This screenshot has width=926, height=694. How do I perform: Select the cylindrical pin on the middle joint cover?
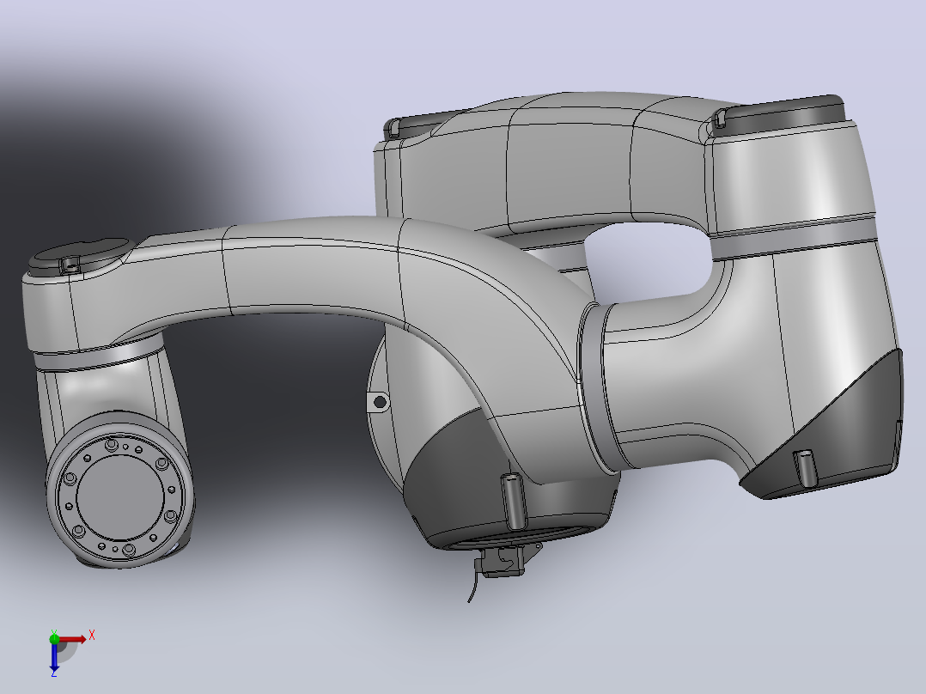(x=515, y=501)
